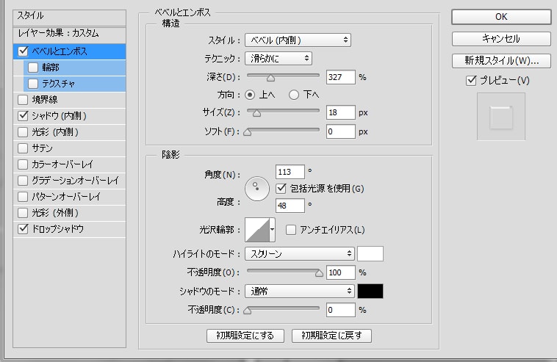Expand the 光沢輪郭 contour picker arrow
Screen dimensions: 557x362
[272, 230]
